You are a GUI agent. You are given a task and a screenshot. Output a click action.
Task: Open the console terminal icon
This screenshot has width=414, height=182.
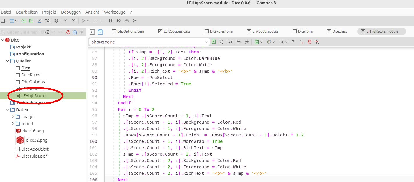coord(92,32)
